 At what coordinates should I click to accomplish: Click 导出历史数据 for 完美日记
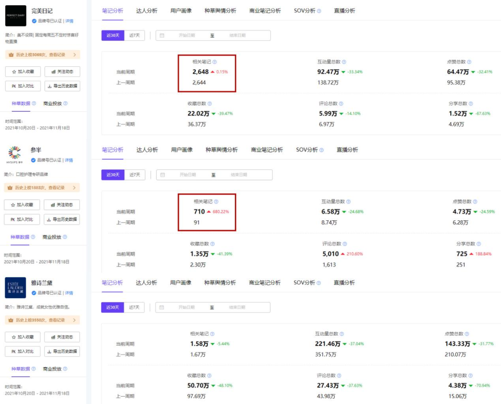[62, 86]
